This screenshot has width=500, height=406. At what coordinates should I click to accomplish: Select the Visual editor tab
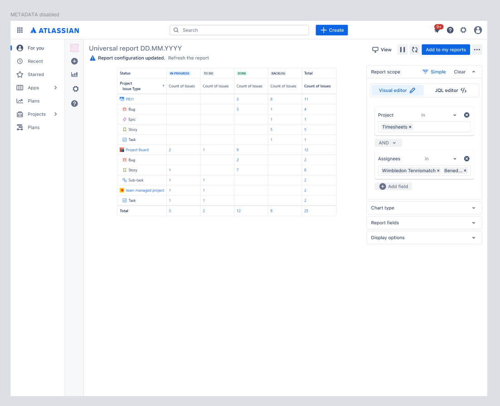[x=397, y=90]
